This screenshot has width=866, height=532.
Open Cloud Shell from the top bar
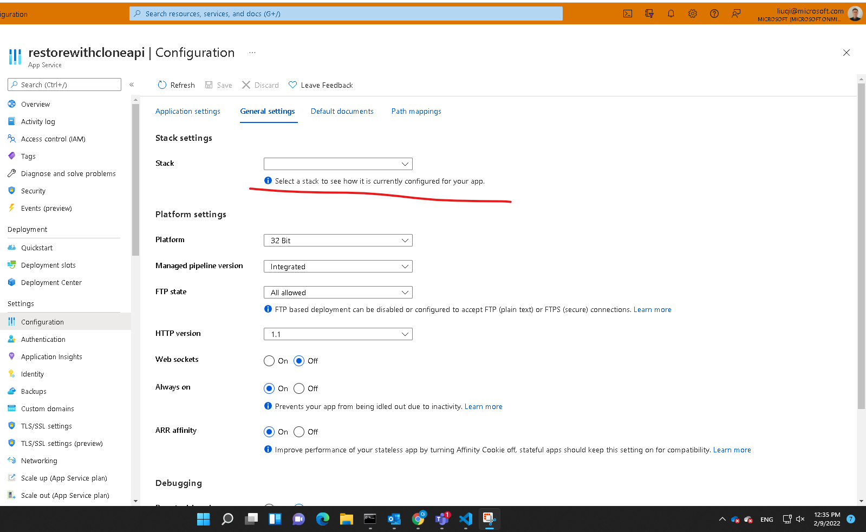[628, 14]
